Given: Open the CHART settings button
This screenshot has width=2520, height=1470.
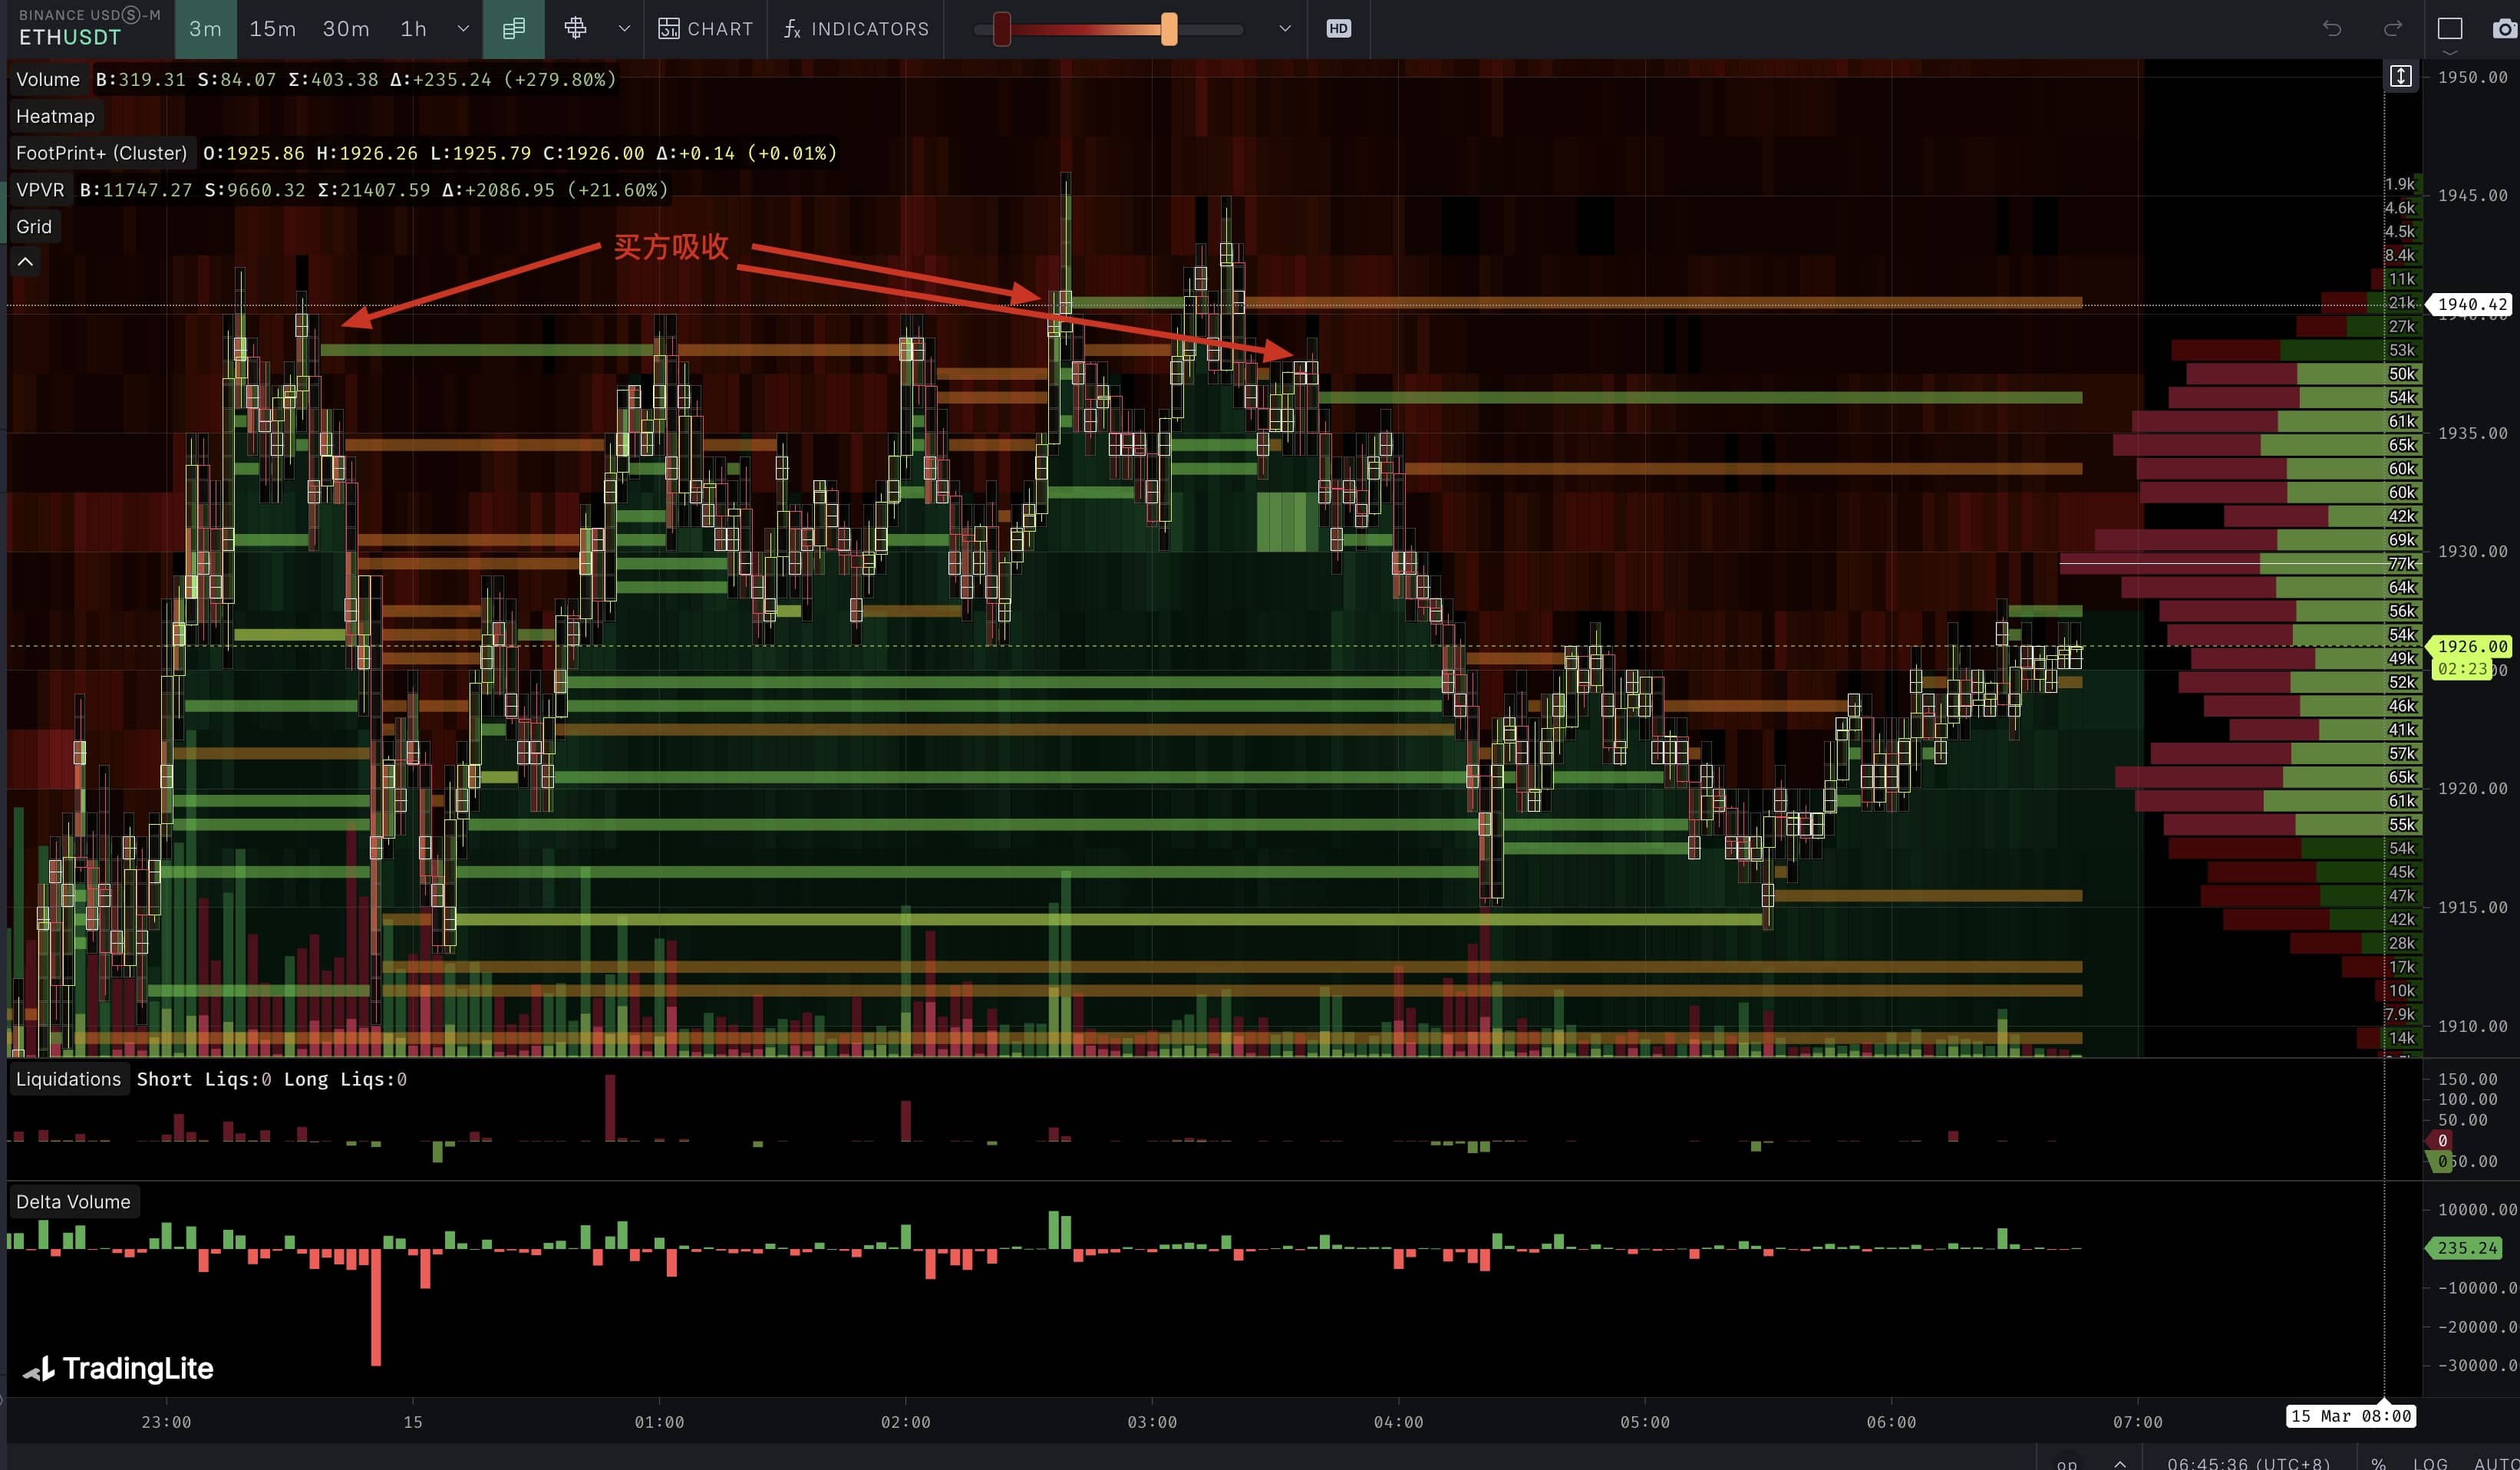Looking at the screenshot, I should 705,29.
